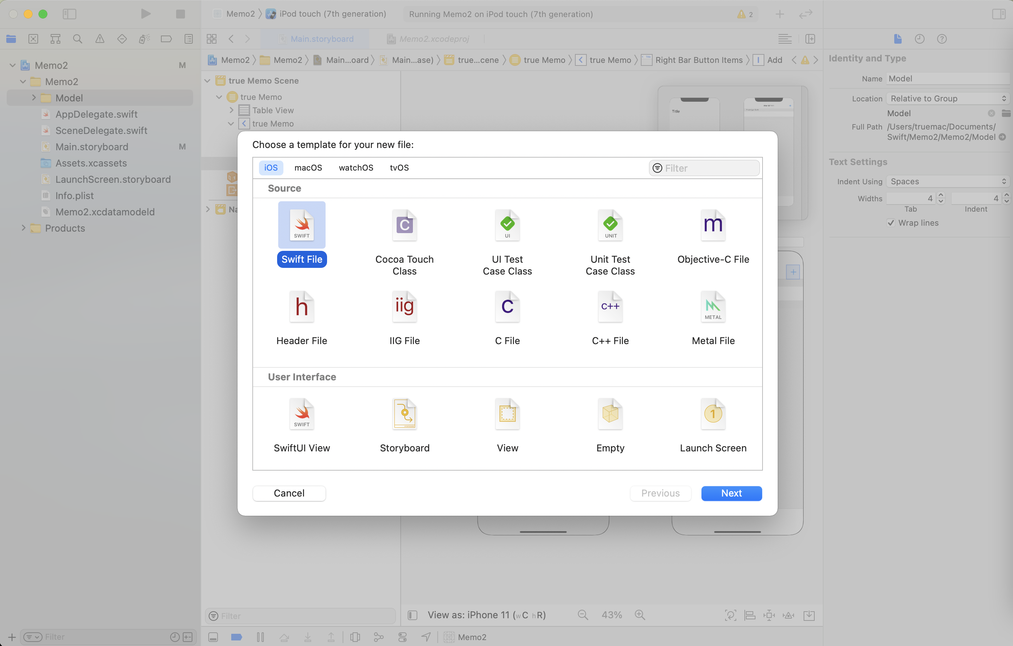Toggle the navigator sidebar panel button
1013x646 pixels.
coord(70,14)
